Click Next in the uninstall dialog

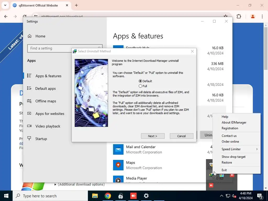pos(153,136)
